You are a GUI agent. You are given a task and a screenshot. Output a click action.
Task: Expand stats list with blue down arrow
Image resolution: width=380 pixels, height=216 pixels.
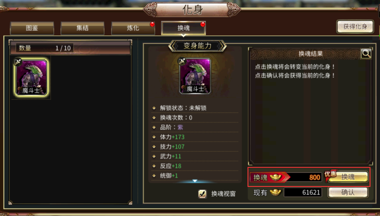click(195, 181)
